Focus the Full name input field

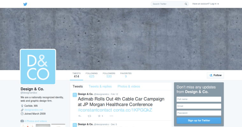point(199,99)
